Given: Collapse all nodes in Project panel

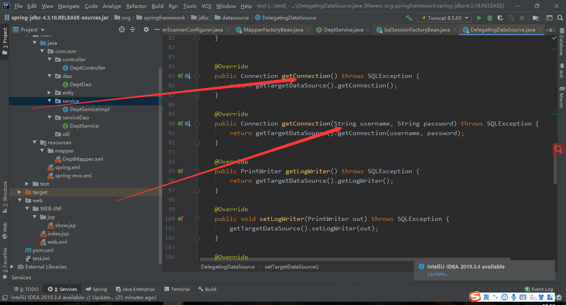Looking at the screenshot, I should click(133, 29).
